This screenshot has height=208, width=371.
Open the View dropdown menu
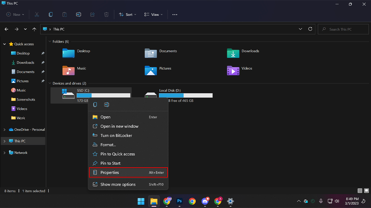click(153, 14)
